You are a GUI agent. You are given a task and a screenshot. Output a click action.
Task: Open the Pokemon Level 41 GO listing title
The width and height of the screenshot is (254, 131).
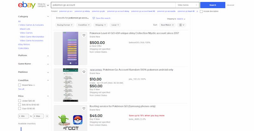[x=134, y=33]
